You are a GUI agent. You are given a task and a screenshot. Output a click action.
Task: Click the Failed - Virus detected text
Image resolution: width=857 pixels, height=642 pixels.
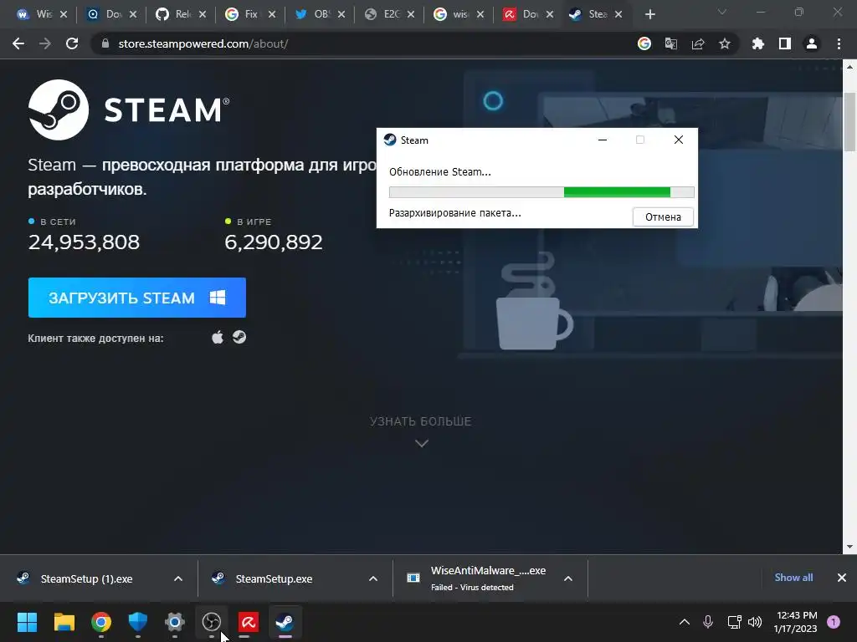[472, 588]
